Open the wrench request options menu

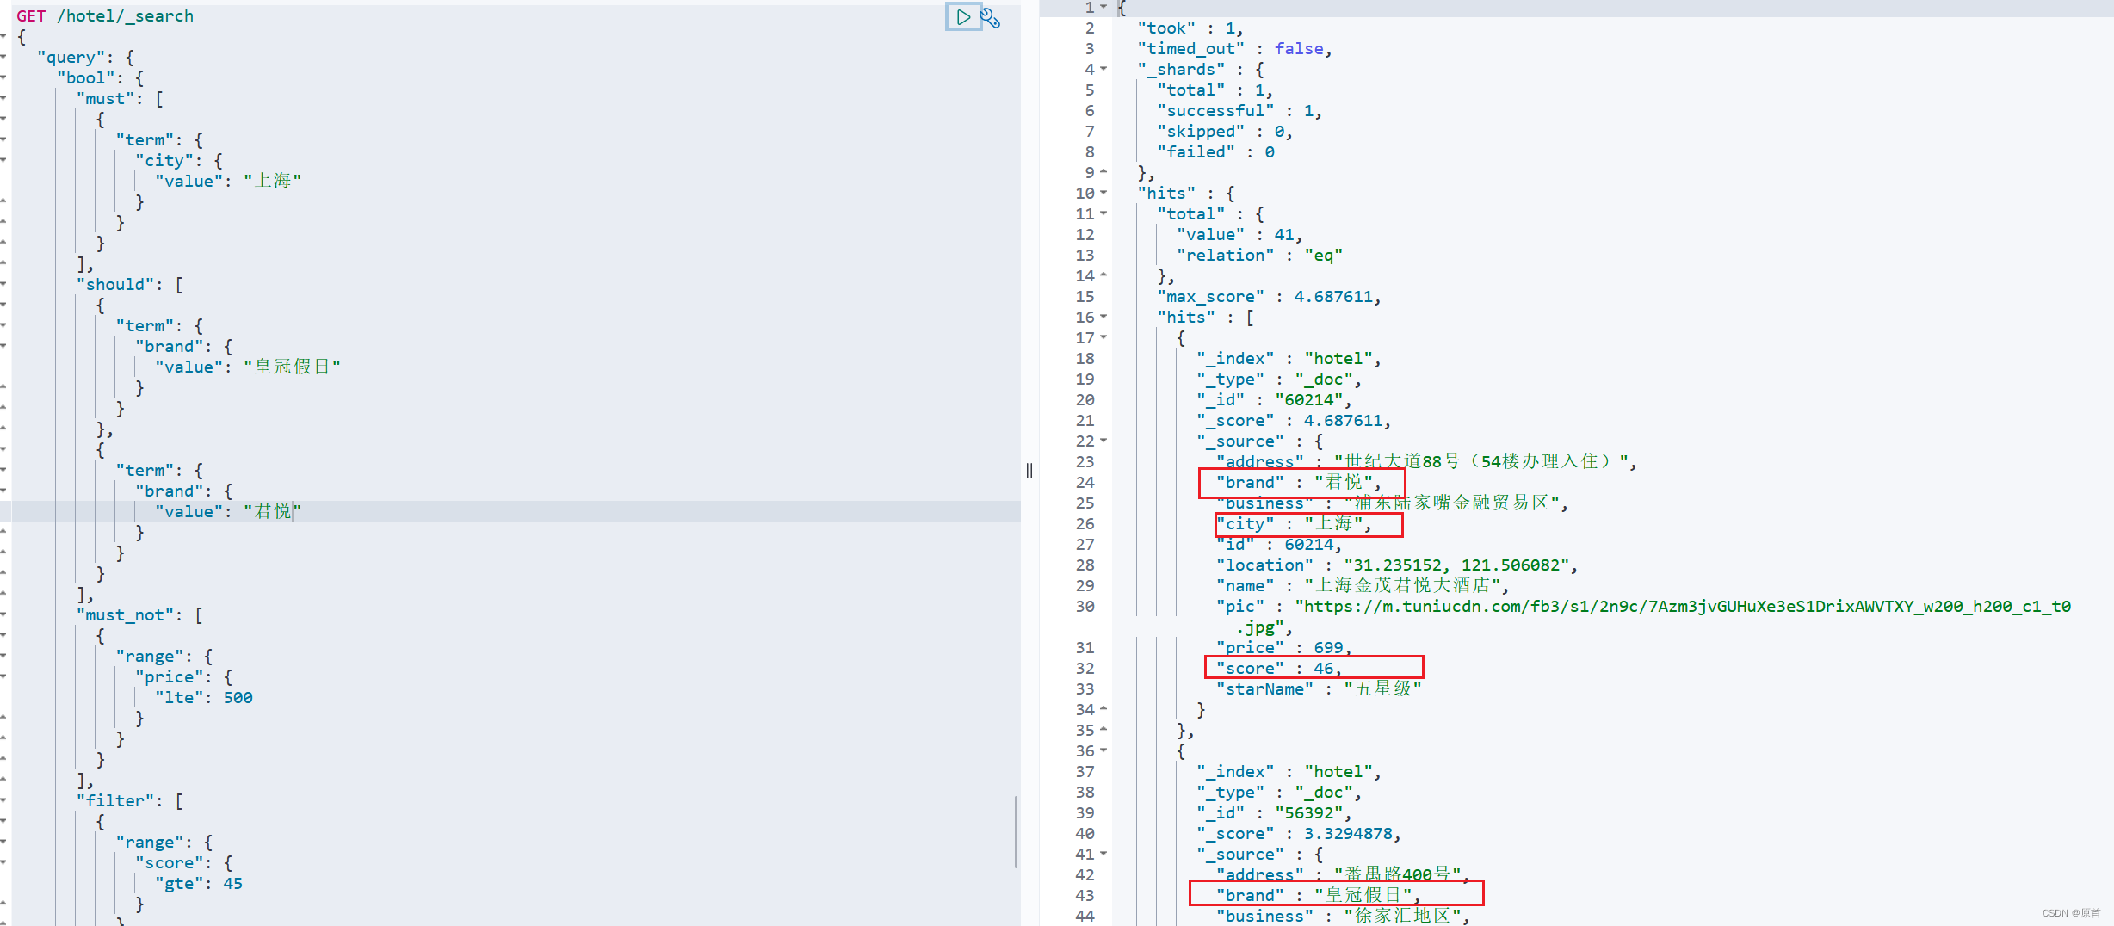(x=991, y=17)
